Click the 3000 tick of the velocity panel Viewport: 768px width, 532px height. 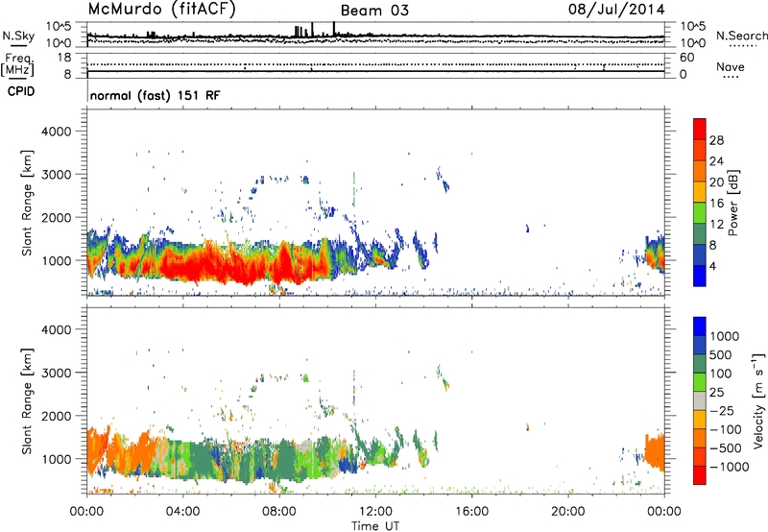click(57, 373)
